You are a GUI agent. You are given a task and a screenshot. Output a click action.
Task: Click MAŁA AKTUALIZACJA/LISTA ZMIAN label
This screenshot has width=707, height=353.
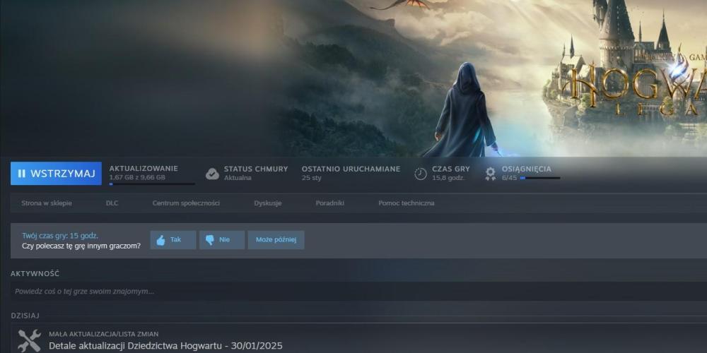103,334
